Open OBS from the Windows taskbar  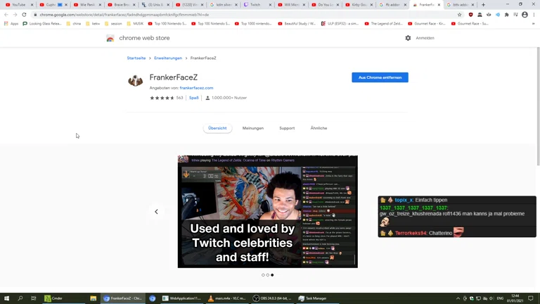[271, 298]
